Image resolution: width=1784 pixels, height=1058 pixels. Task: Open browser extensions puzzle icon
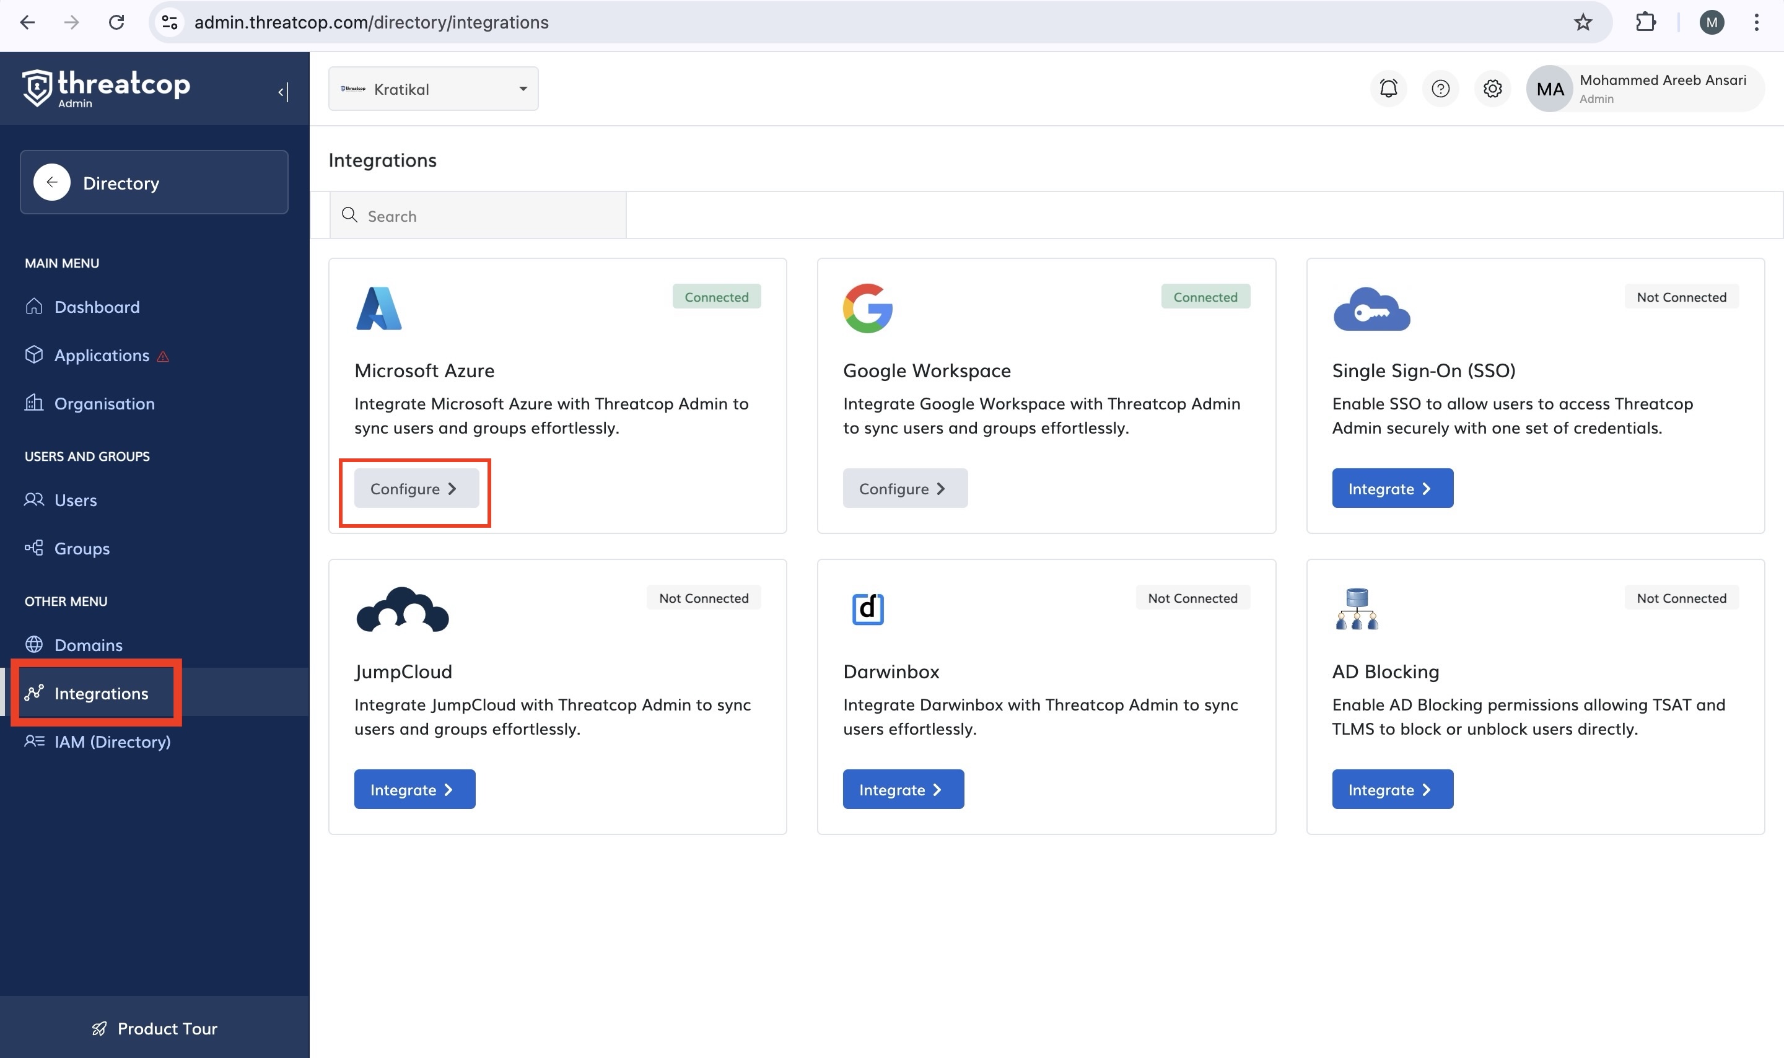click(1646, 22)
